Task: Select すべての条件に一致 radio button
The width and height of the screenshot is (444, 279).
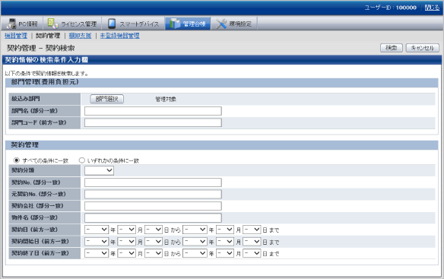Action: tap(17, 160)
